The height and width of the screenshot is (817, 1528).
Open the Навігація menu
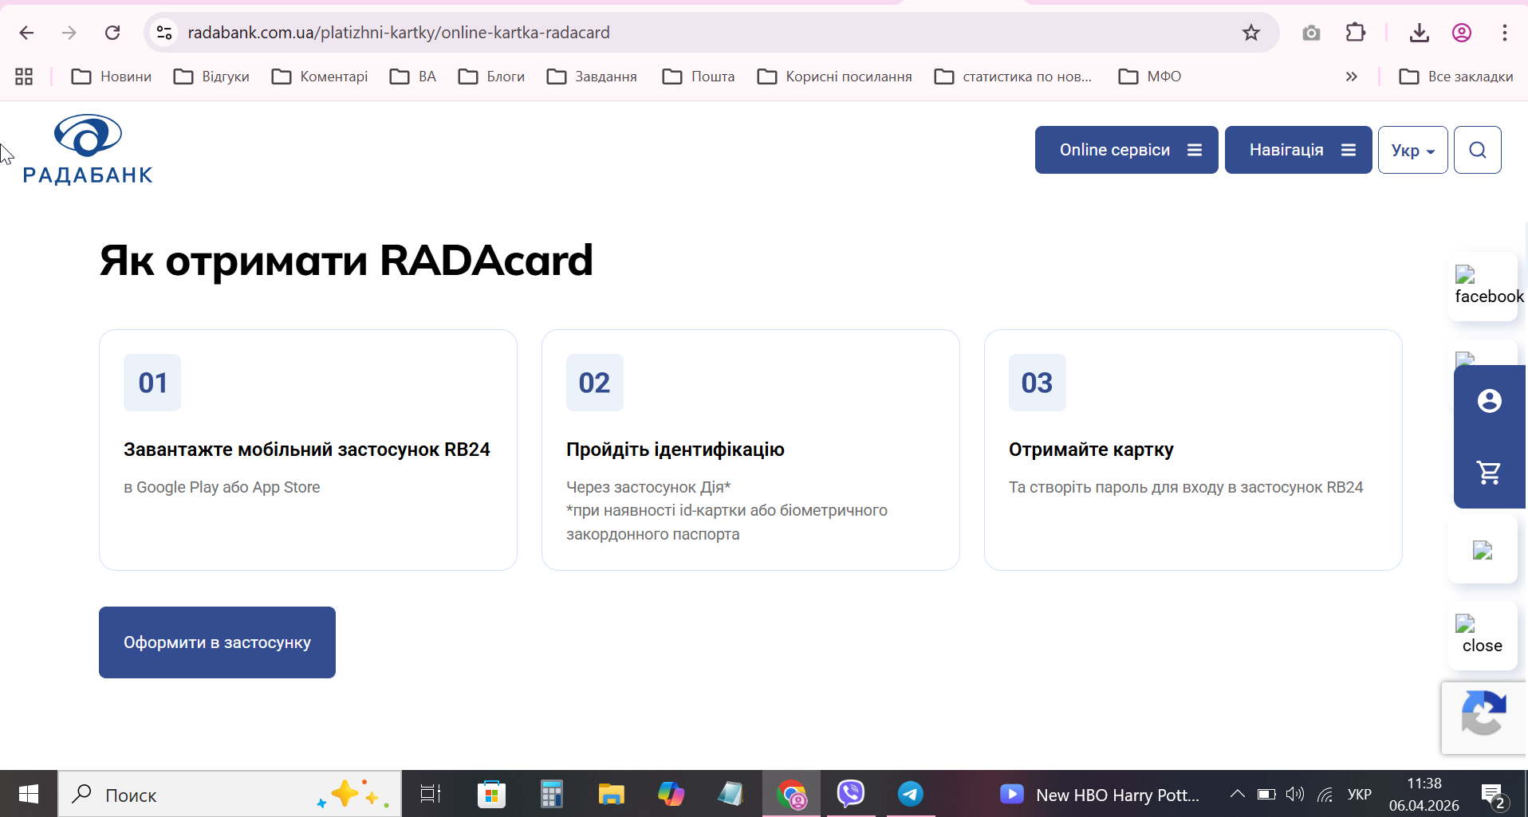pos(1298,150)
